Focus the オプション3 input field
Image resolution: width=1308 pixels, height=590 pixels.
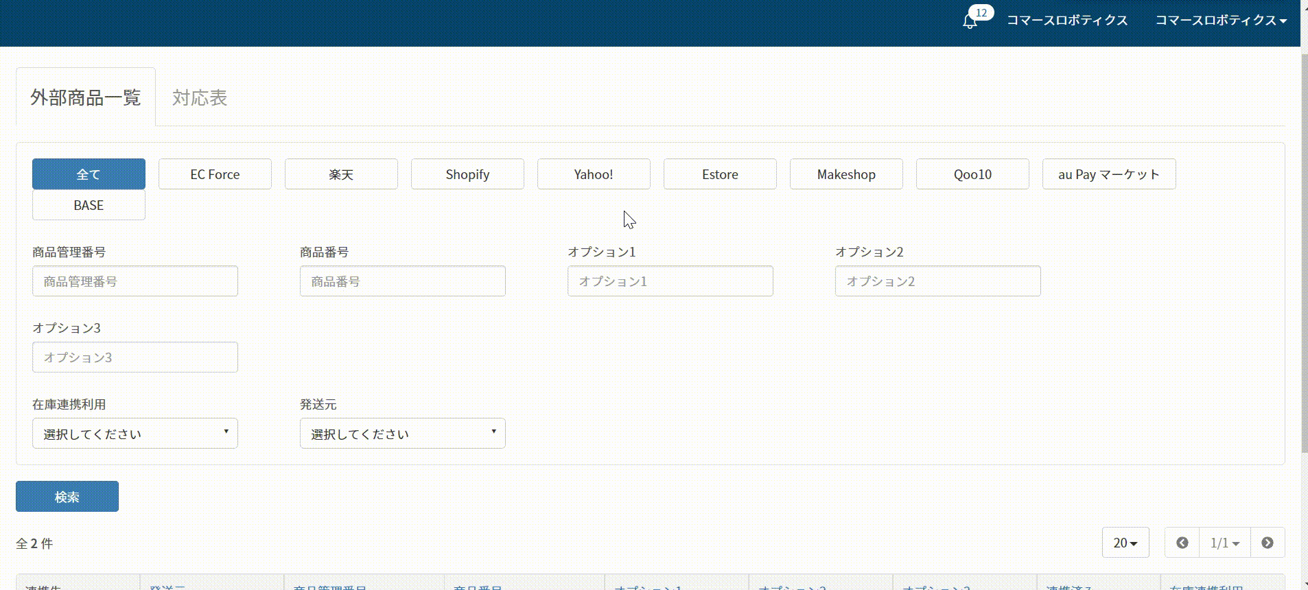pos(135,357)
